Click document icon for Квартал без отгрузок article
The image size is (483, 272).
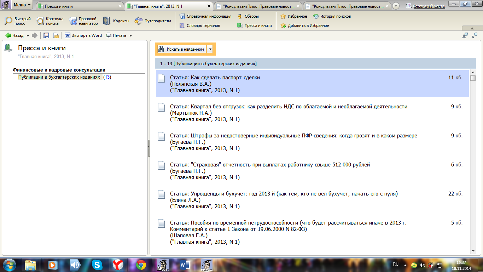161,107
